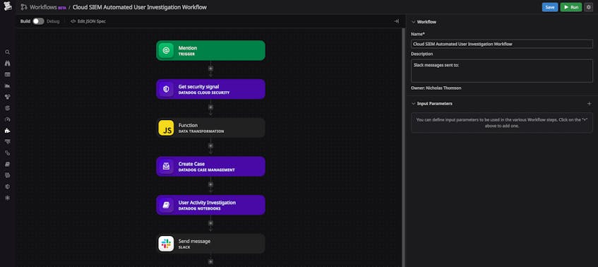The width and height of the screenshot is (598, 267).
Task: Add a step below Create Case node
Action: (x=210, y=184)
